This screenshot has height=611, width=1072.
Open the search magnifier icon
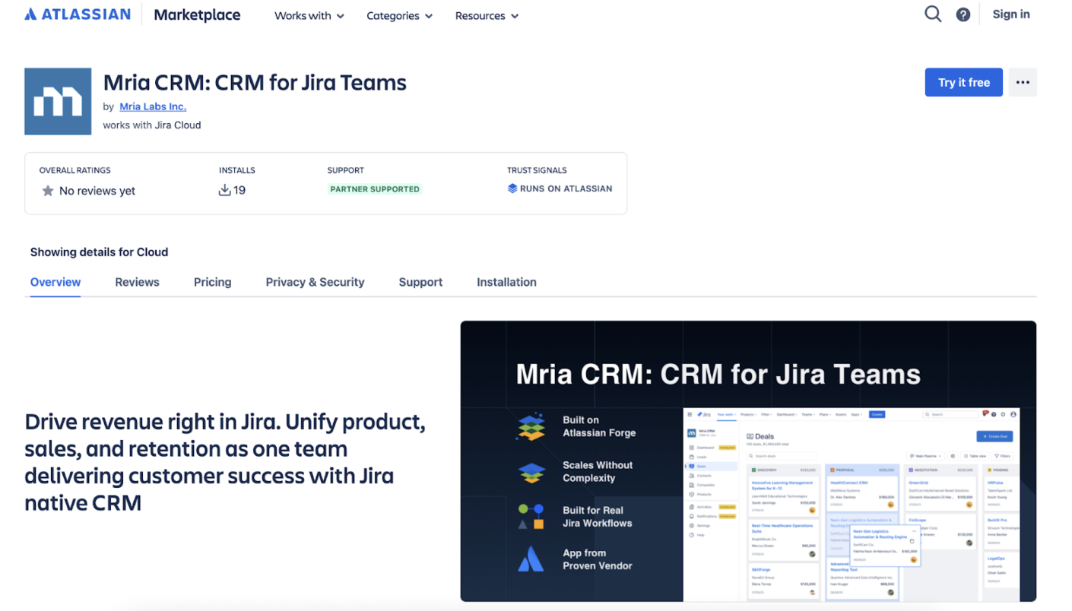(933, 14)
